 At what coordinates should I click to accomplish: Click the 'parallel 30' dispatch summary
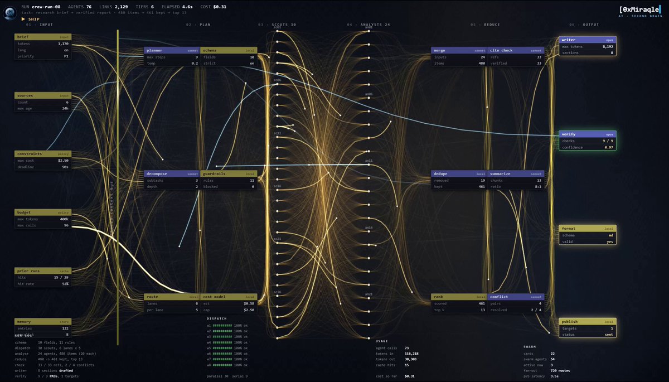point(219,376)
